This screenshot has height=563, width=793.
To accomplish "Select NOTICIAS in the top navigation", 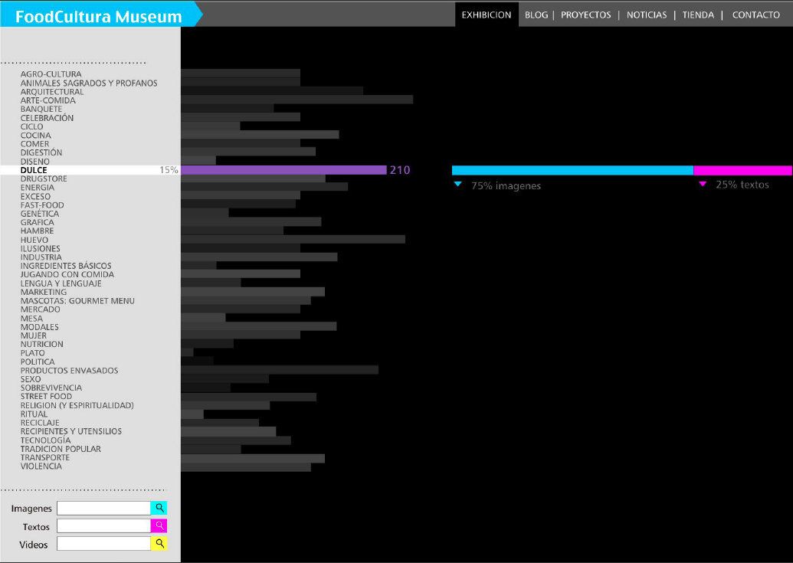I will click(x=647, y=15).
